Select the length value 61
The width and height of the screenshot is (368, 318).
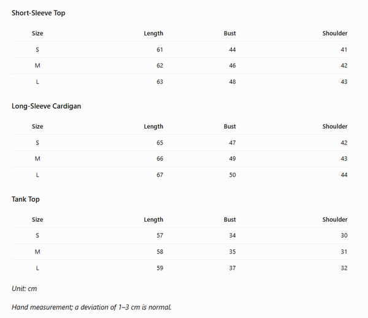pyautogui.click(x=160, y=50)
